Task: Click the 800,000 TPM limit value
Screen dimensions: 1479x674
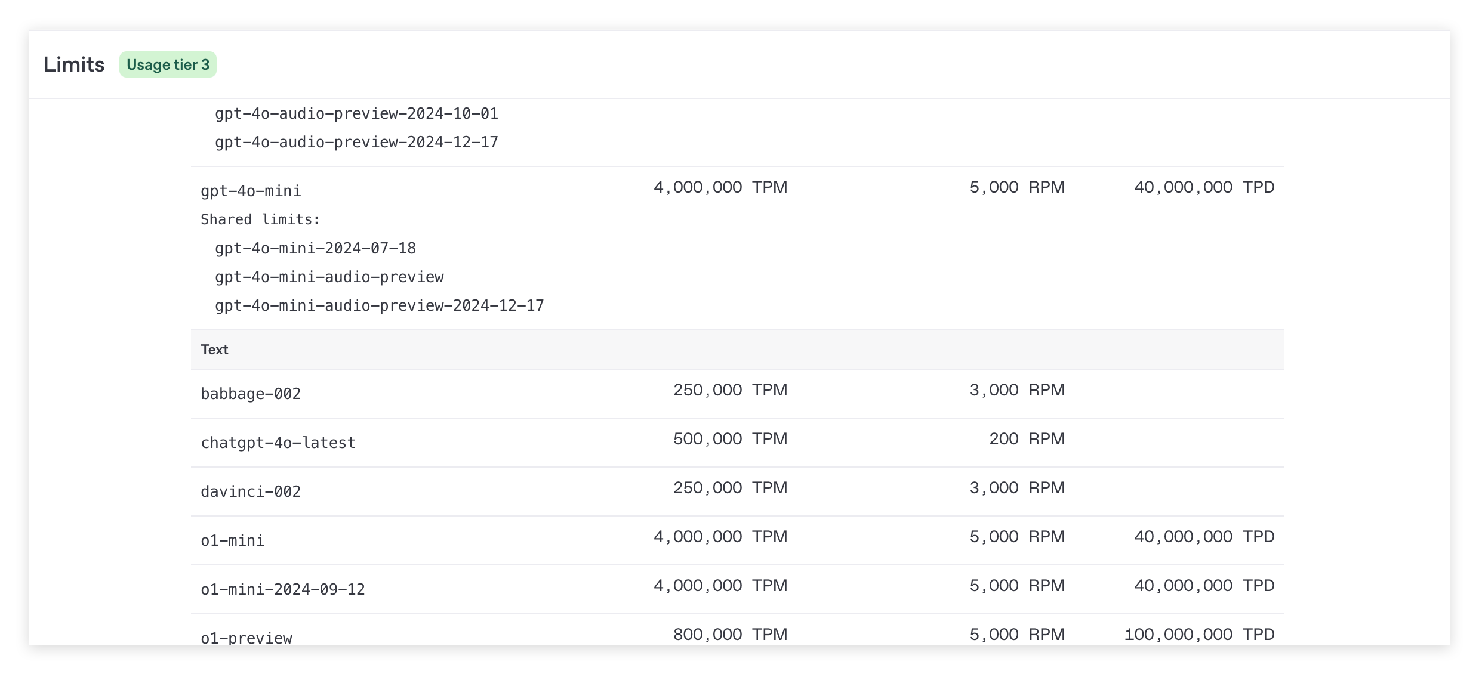Action: point(730,635)
